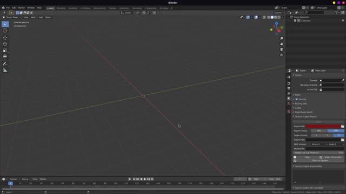
Task: Toggle the Gravity checkbox
Action: tap(297, 99)
